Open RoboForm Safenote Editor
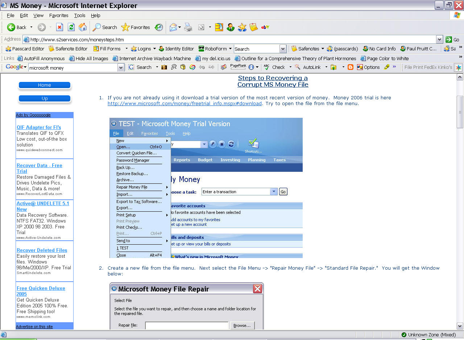The width and height of the screenshot is (464, 340). point(68,49)
